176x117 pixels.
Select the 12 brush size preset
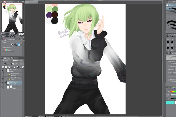click(x=168, y=38)
